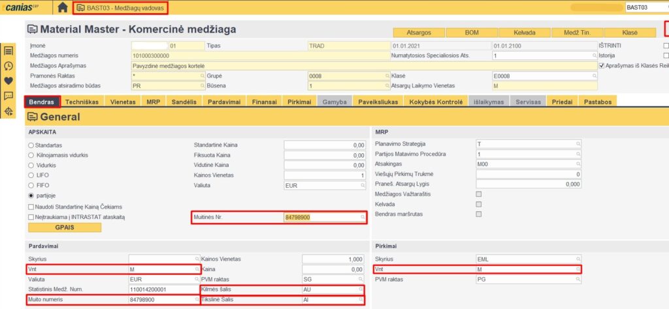669x309 pixels.
Task: Open the chat message icon in sidebar
Action: point(8,96)
